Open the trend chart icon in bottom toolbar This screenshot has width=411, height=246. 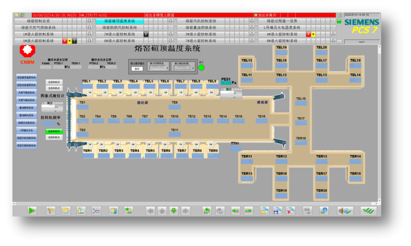(97, 210)
